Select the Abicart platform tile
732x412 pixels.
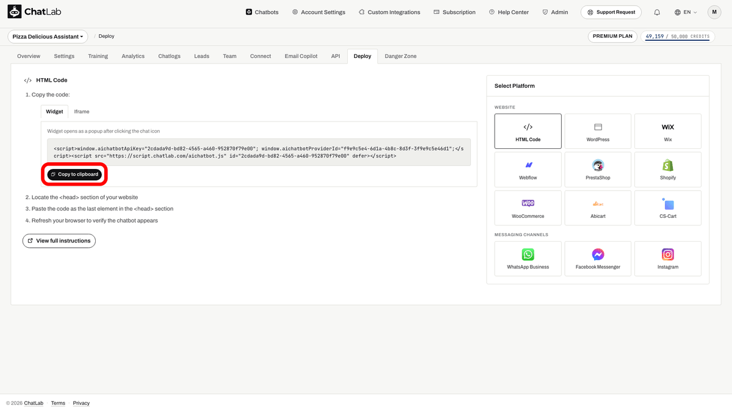pyautogui.click(x=598, y=208)
